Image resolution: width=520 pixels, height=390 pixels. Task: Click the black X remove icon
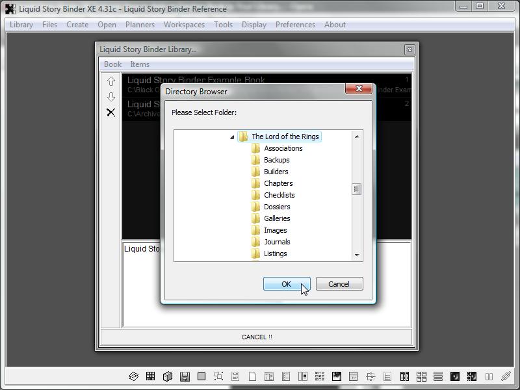coord(111,112)
